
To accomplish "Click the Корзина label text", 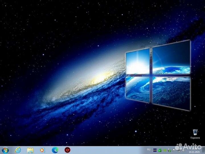I will point(195,137).
